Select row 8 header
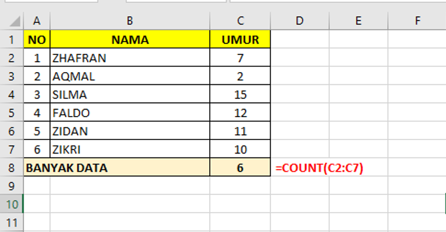 12,168
